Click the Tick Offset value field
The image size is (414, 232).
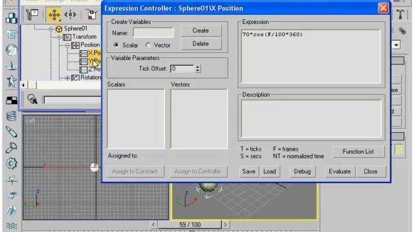182,69
